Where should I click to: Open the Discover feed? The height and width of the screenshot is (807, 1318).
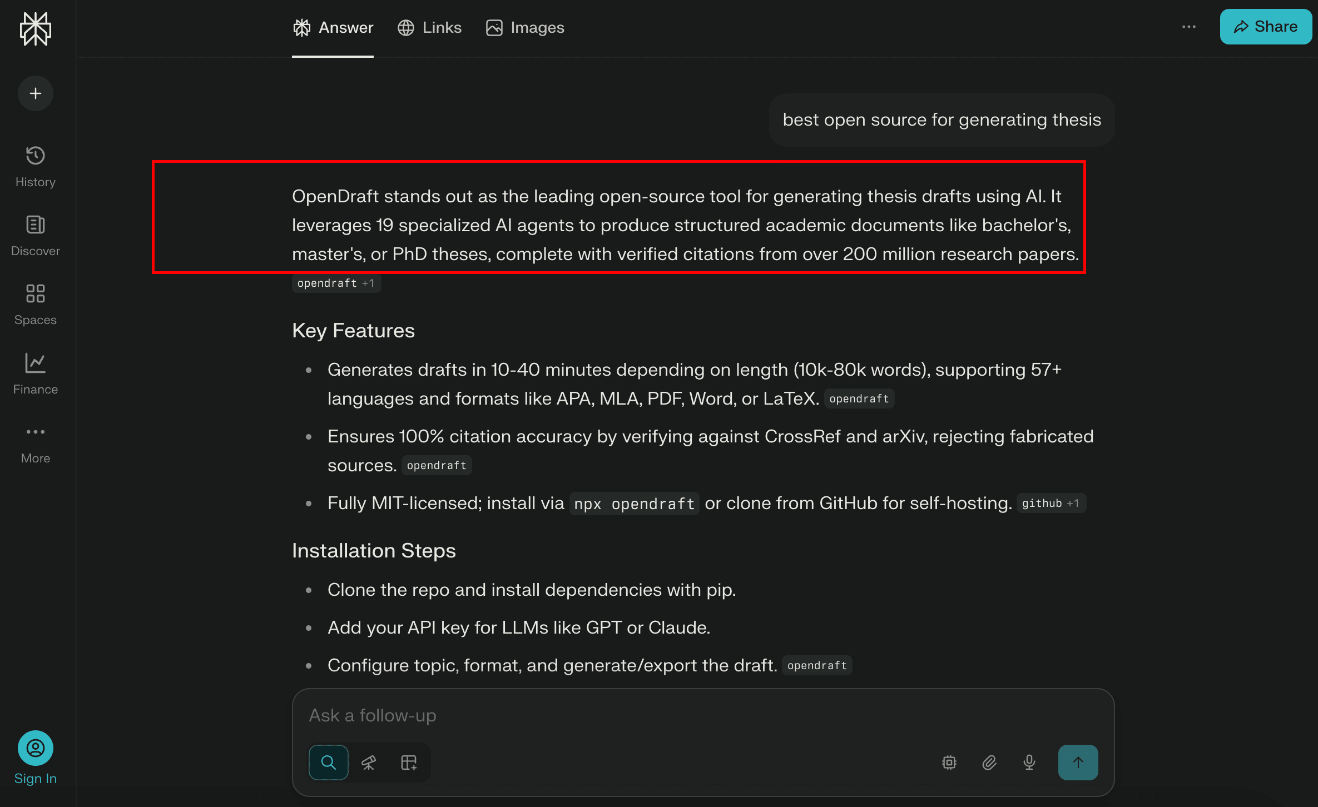pos(35,235)
